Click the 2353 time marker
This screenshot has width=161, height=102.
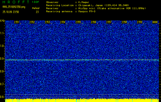point(48,22)
